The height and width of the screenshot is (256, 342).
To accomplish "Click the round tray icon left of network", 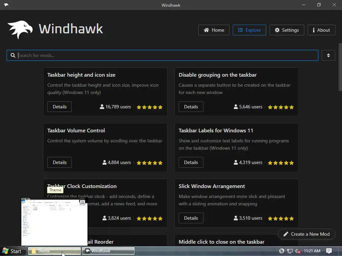I will (282, 251).
